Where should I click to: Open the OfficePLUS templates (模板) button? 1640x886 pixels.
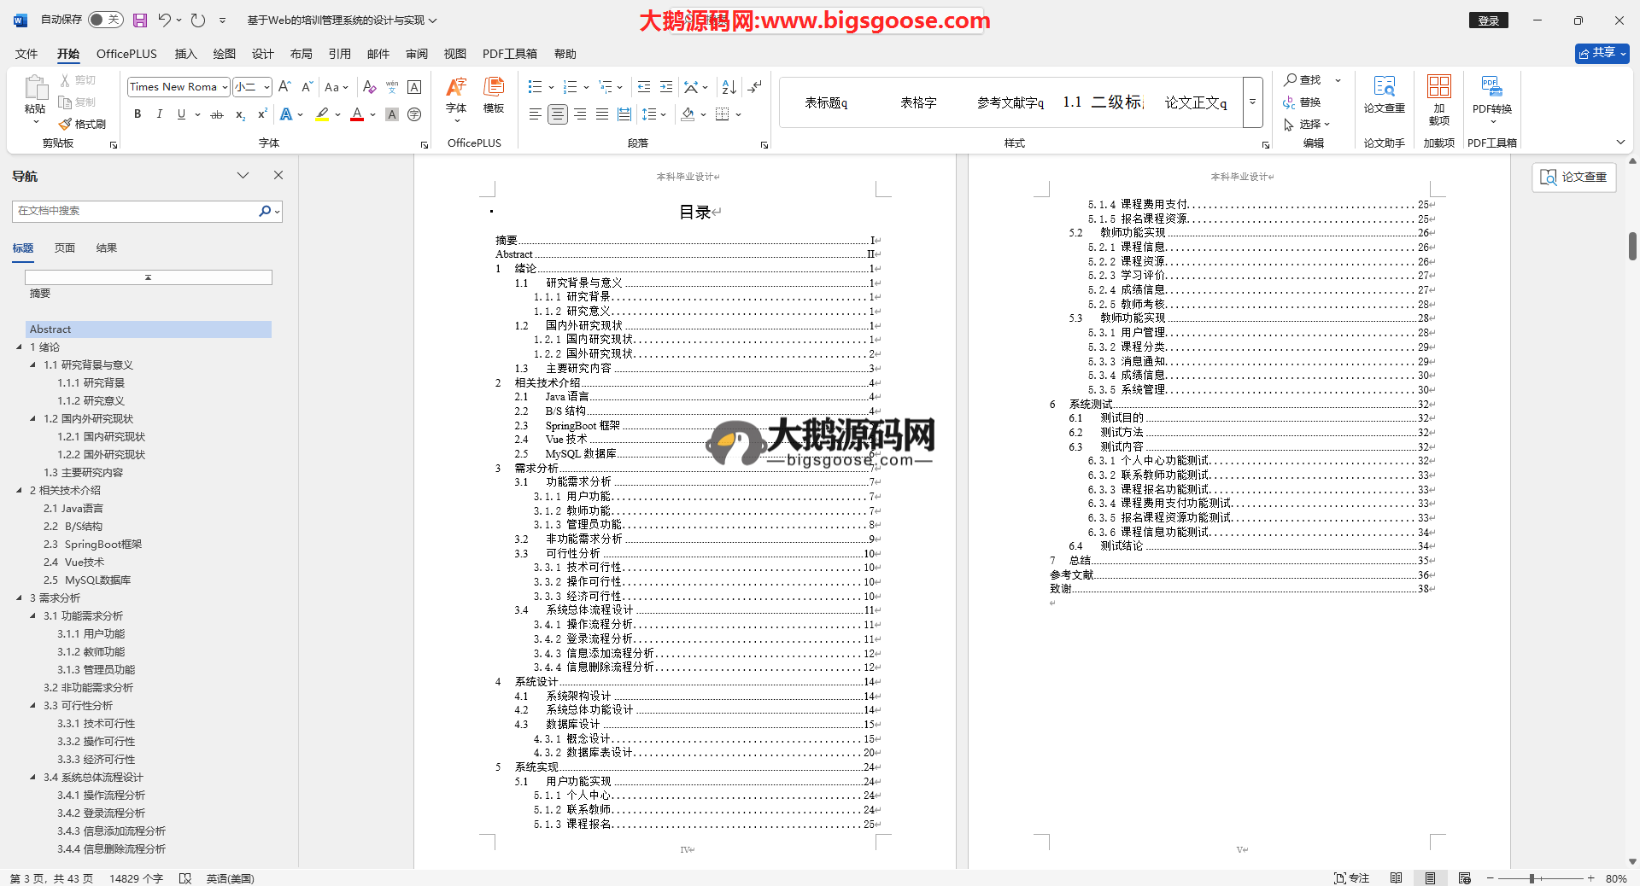[x=494, y=95]
